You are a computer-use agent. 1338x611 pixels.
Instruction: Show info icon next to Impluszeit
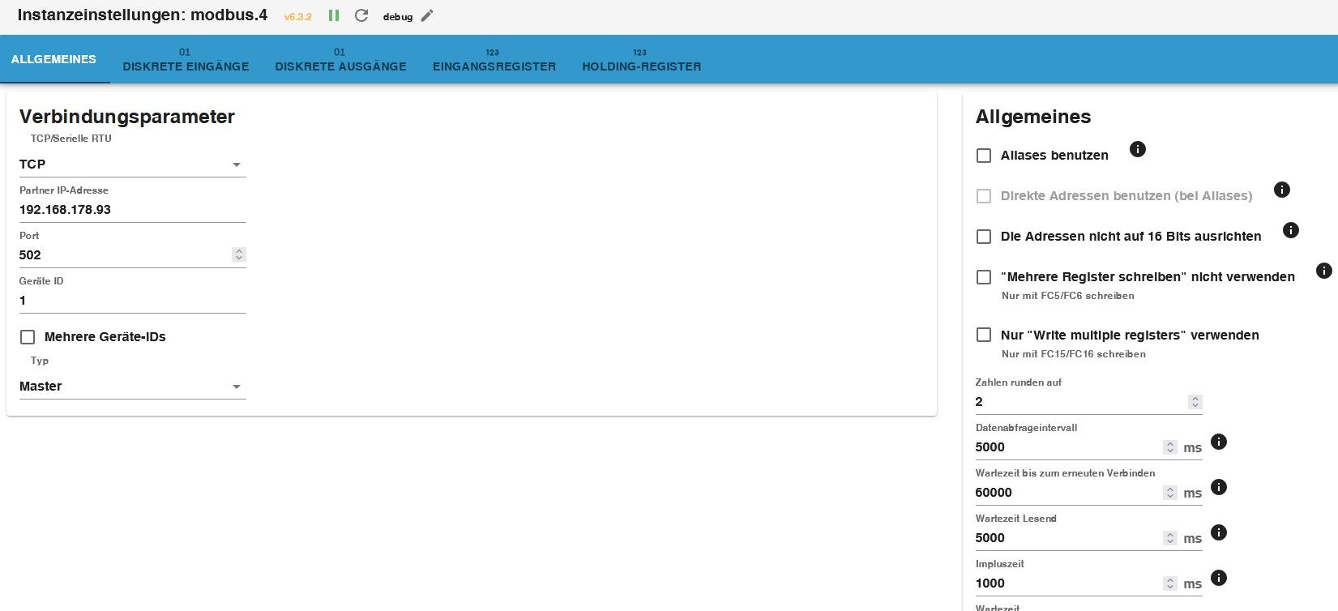[1219, 578]
